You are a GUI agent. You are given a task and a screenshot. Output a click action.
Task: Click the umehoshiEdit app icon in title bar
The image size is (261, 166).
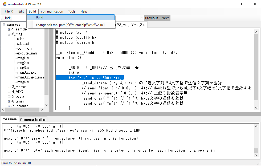point(4,4)
